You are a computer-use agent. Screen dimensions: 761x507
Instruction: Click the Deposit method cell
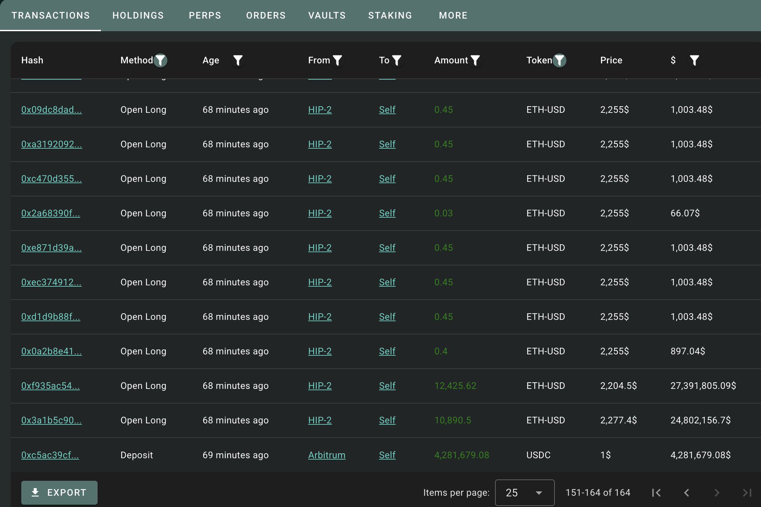click(x=137, y=455)
